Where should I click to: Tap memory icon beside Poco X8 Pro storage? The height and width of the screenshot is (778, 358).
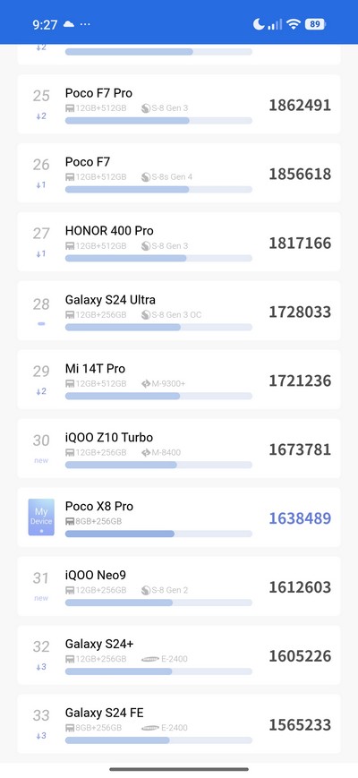(70, 521)
